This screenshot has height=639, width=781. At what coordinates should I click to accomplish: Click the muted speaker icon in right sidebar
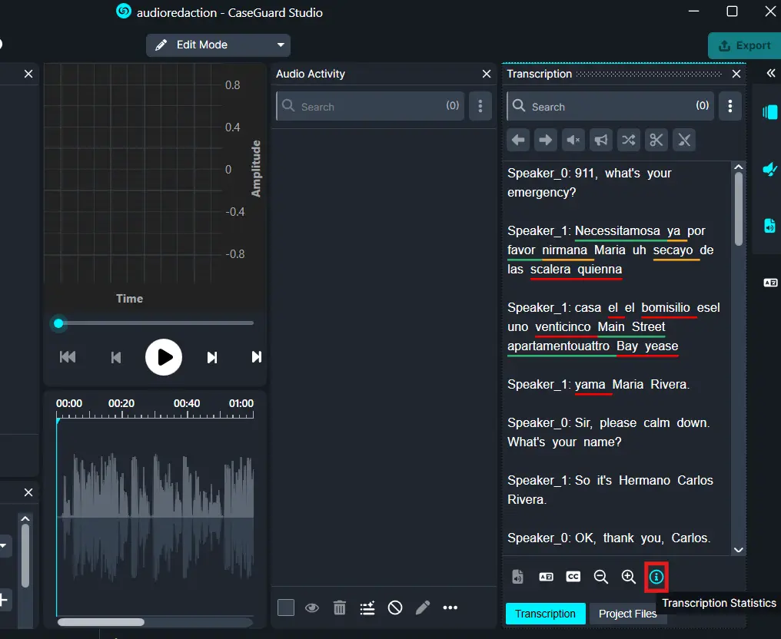(x=769, y=169)
